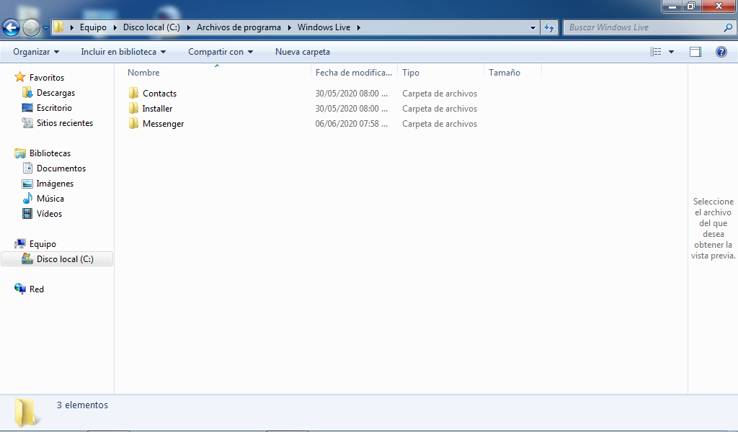This screenshot has width=738, height=432.
Task: Open address bar previous locations dropdown
Action: coord(533,28)
